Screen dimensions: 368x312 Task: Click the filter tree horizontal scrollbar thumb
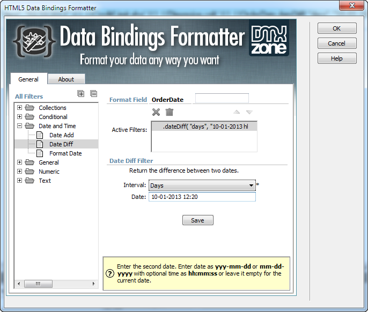[39, 284]
